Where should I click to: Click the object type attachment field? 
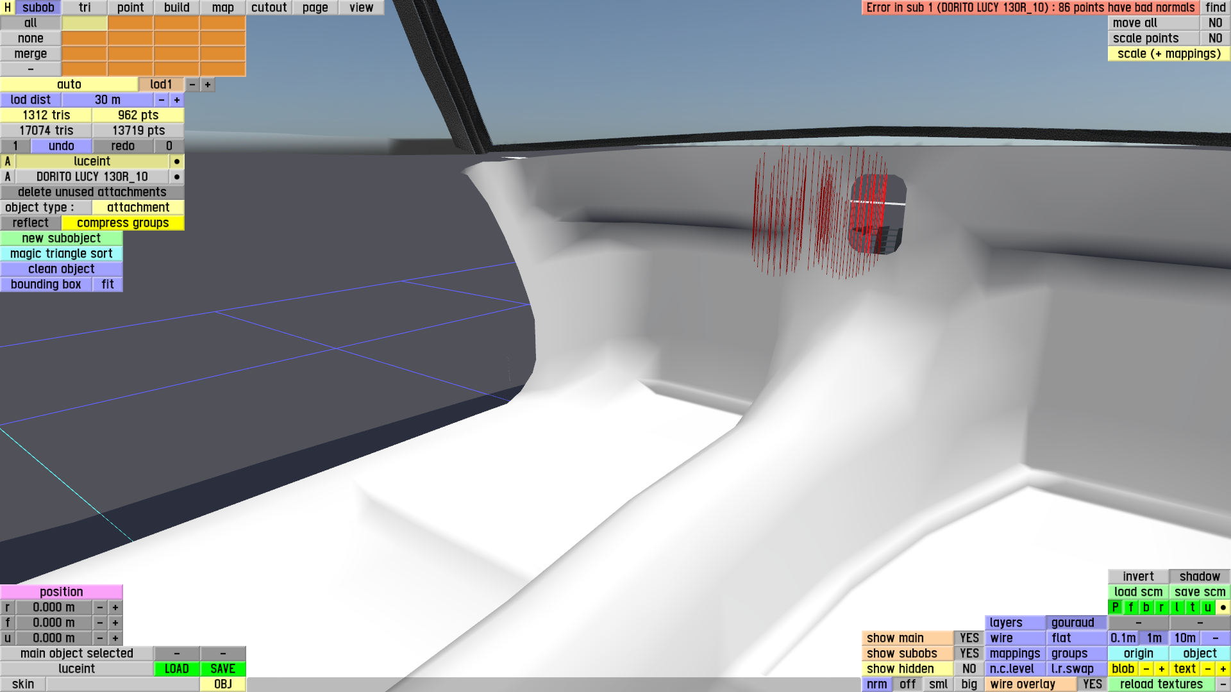tap(138, 208)
